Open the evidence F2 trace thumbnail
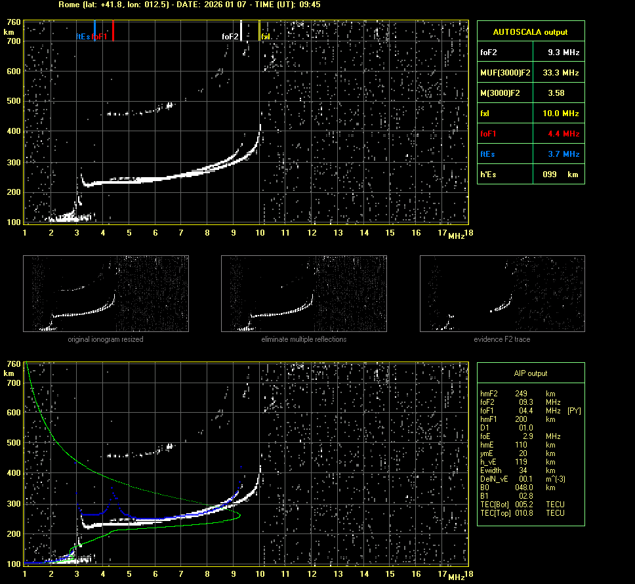 (x=502, y=293)
